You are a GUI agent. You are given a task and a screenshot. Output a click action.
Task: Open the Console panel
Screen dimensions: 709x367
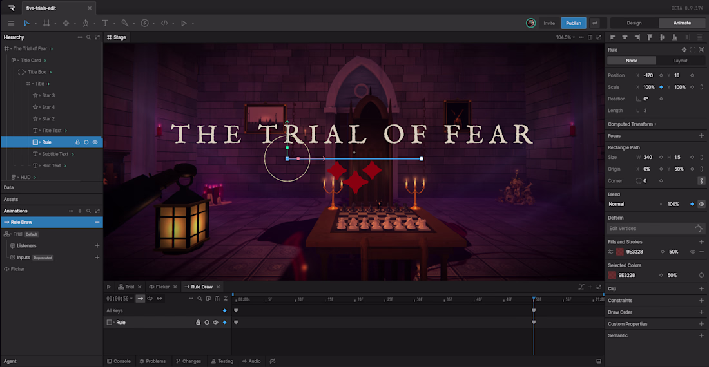pyautogui.click(x=119, y=361)
